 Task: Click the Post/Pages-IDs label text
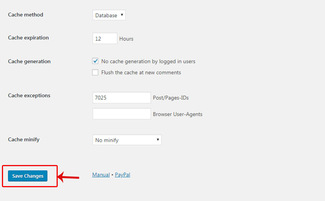pos(171,98)
